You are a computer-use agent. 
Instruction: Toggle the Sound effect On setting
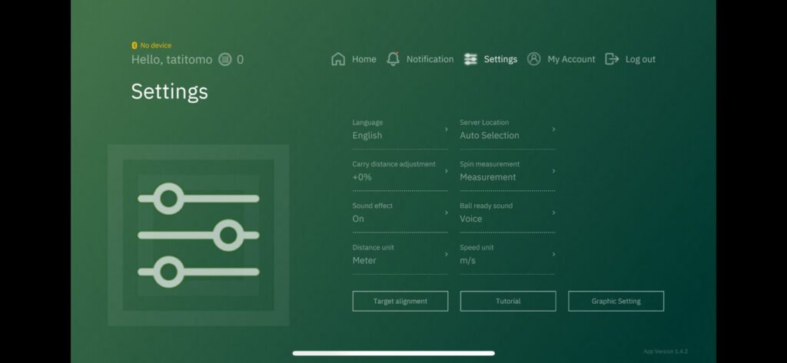pyautogui.click(x=400, y=213)
